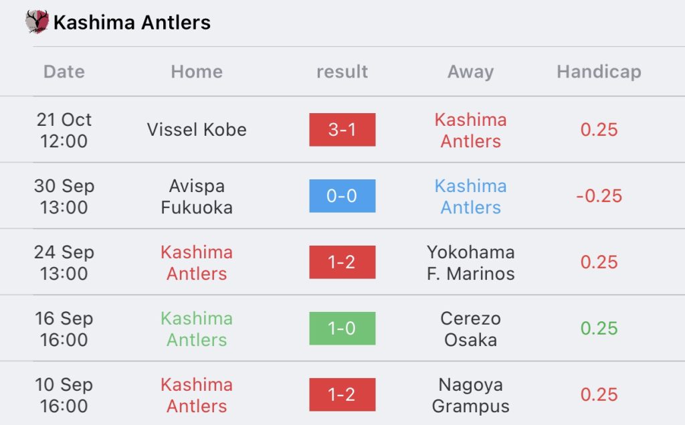Click the Kashima Antlers team crest icon

pyautogui.click(x=37, y=22)
